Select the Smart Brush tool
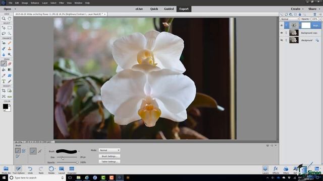 [x=4, y=49]
